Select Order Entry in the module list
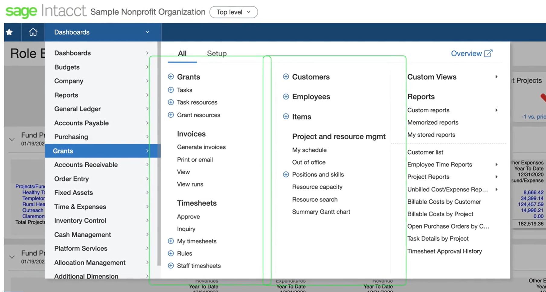 (101, 179)
